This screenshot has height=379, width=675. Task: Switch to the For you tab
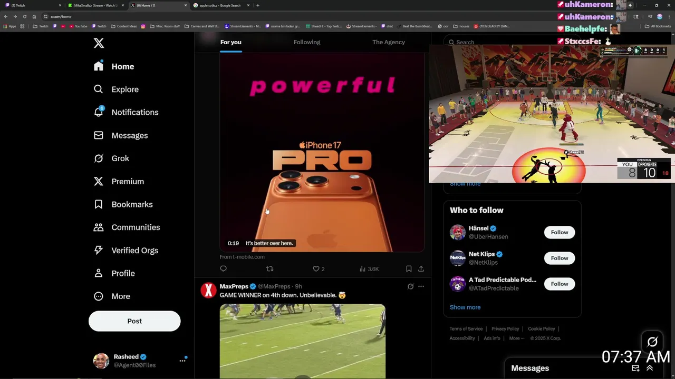tap(231, 42)
